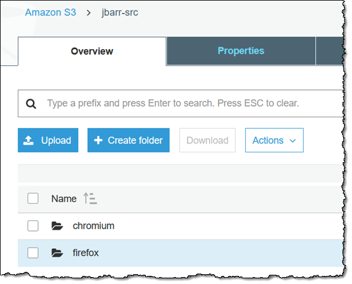Open the chromium folder by name
This screenshot has height=284, width=352.
(x=93, y=226)
